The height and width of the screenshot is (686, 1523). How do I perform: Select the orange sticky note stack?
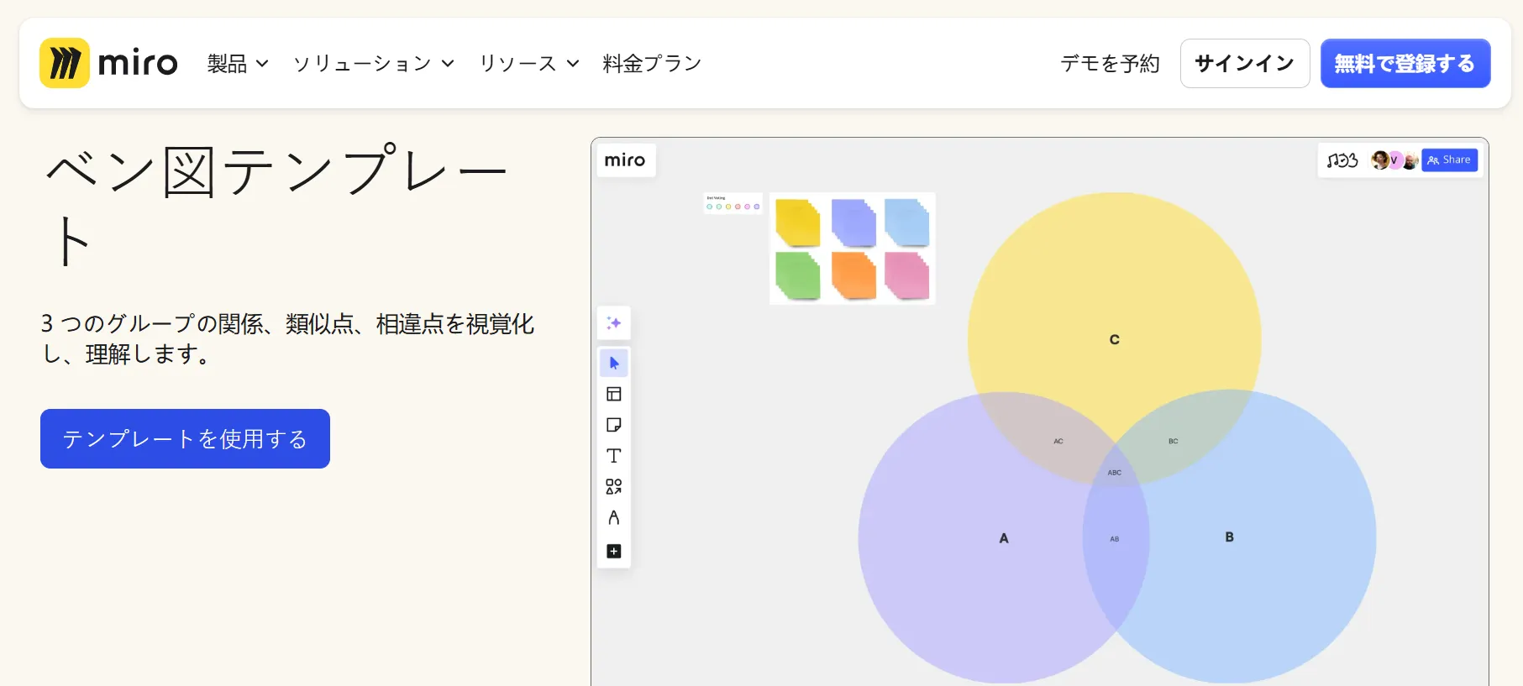[853, 276]
